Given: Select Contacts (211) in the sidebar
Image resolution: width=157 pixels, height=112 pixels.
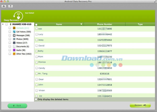Looking at the screenshot, I should [x=22, y=28].
